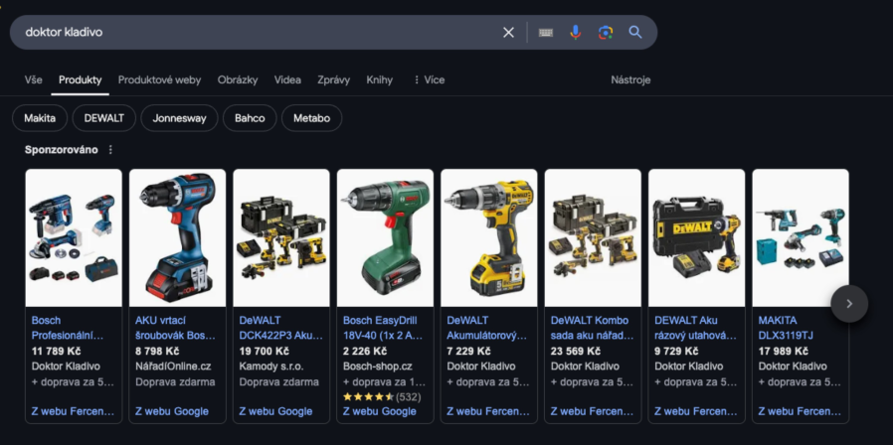Select the Metabo brand chip
The image size is (893, 445).
[x=311, y=118]
